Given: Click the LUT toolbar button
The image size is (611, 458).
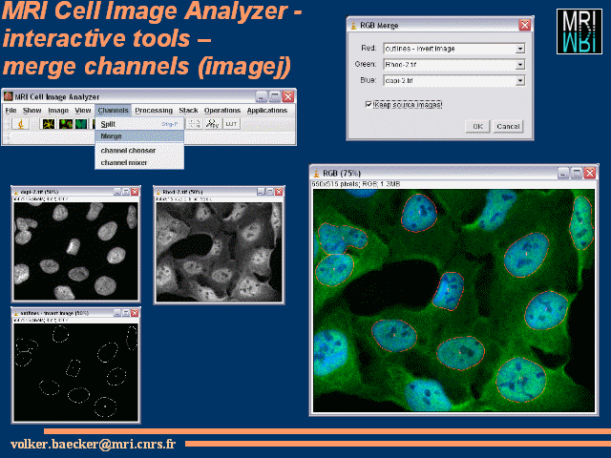Looking at the screenshot, I should click(x=231, y=124).
